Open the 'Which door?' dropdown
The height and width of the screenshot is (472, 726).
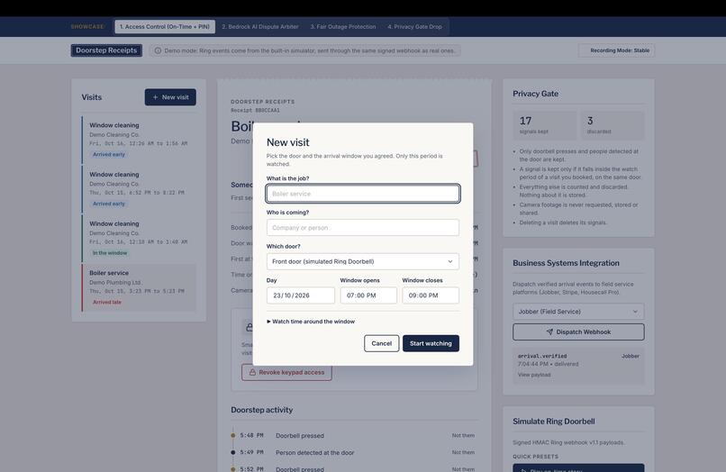click(x=362, y=261)
